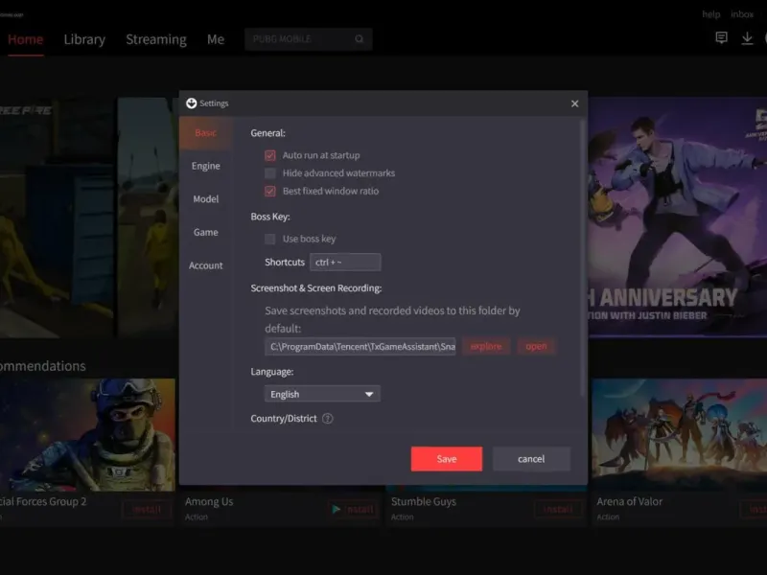
Task: Click the Settings dialog logo icon
Action: tap(191, 103)
